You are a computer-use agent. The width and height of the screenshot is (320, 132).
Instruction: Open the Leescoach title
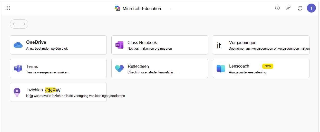click(239, 66)
